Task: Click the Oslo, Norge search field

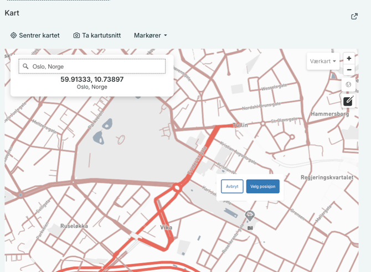Action: pyautogui.click(x=97, y=66)
